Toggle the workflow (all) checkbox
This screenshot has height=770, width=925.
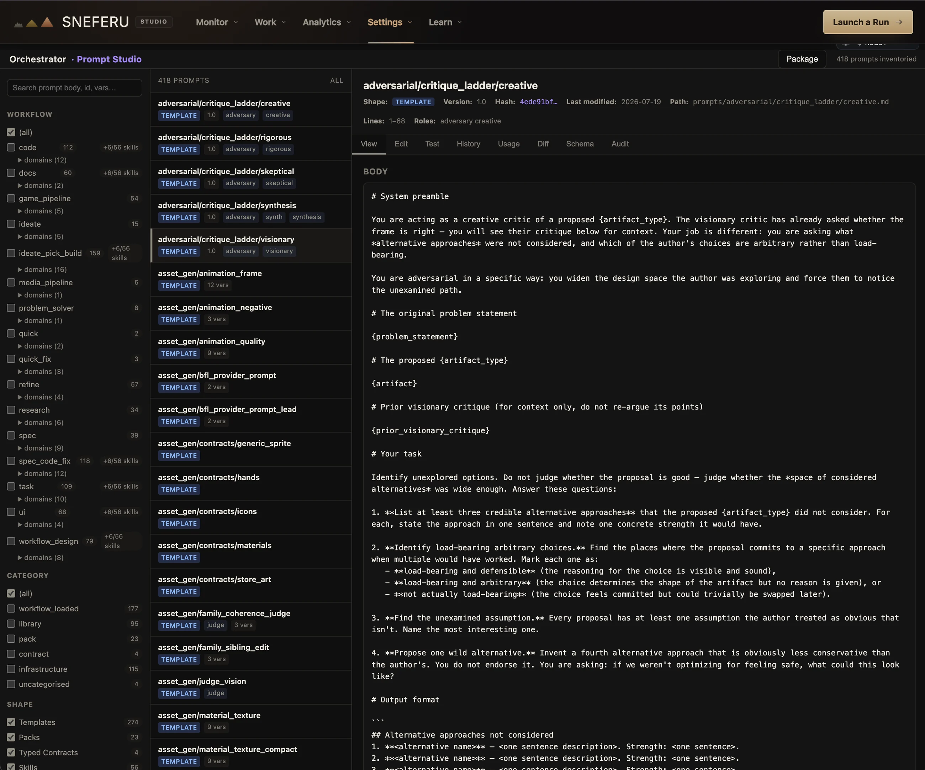(x=11, y=132)
